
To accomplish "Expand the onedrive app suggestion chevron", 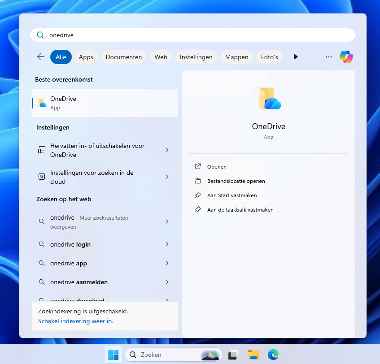I will point(167,263).
